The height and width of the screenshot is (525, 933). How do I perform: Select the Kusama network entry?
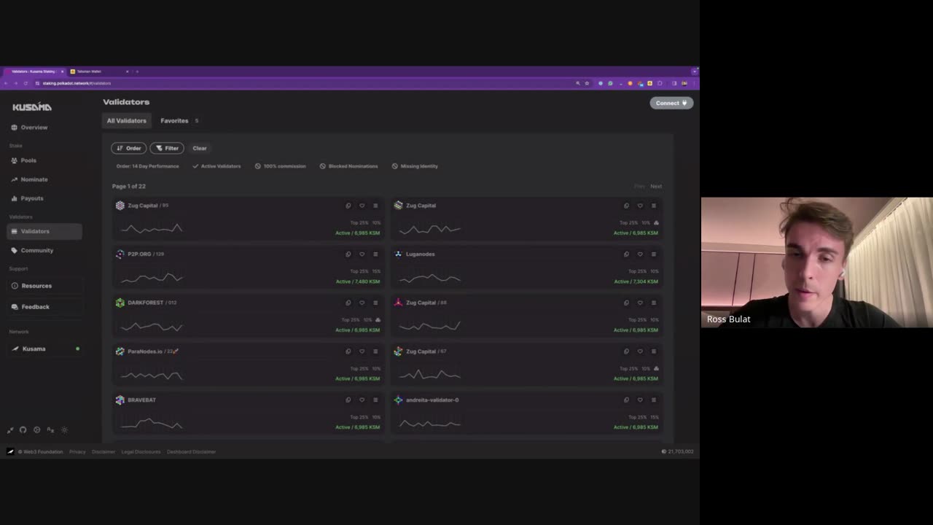[44, 349]
